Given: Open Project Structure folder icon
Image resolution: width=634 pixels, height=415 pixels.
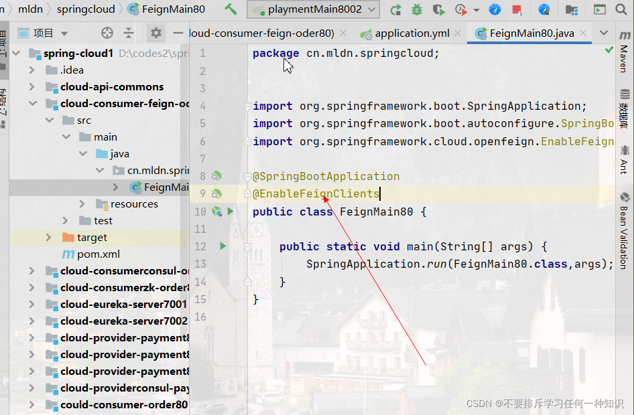Looking at the screenshot, I should point(571,9).
